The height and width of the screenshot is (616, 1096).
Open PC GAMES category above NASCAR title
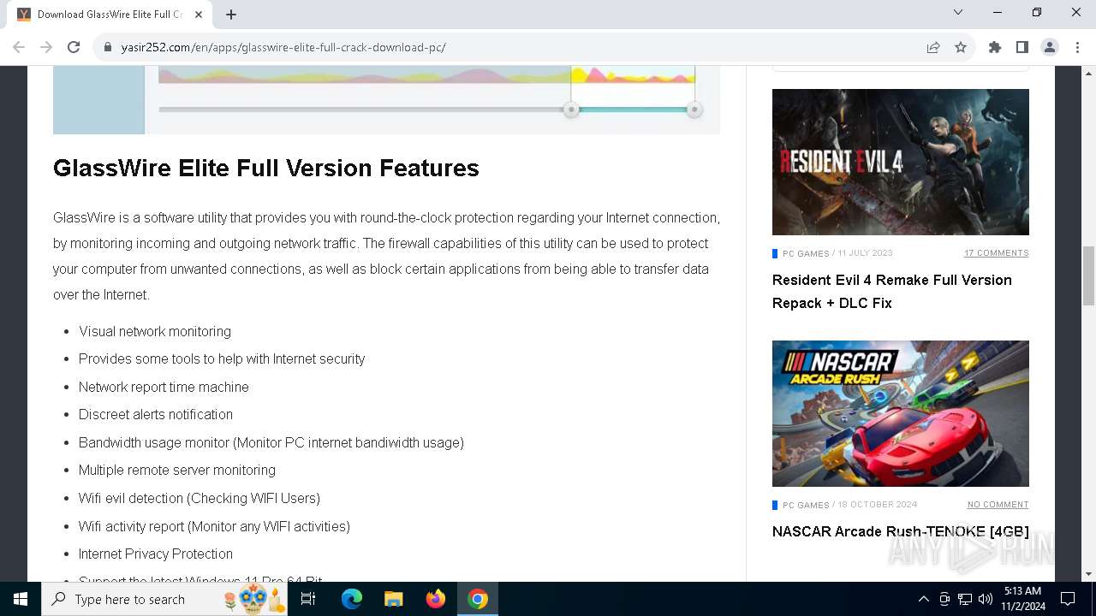click(806, 505)
